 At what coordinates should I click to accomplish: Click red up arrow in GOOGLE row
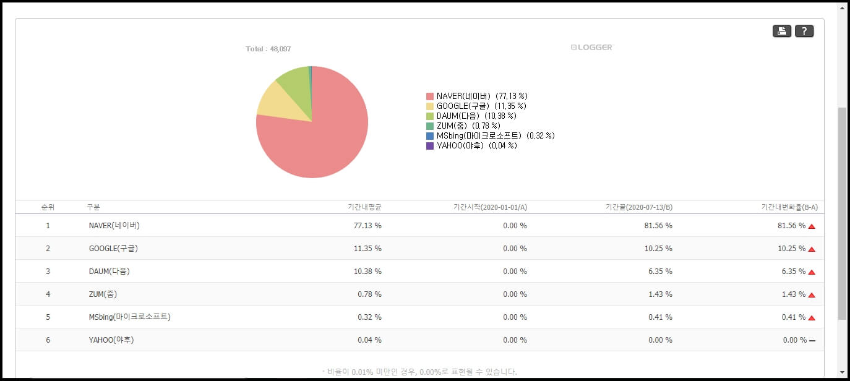812,249
